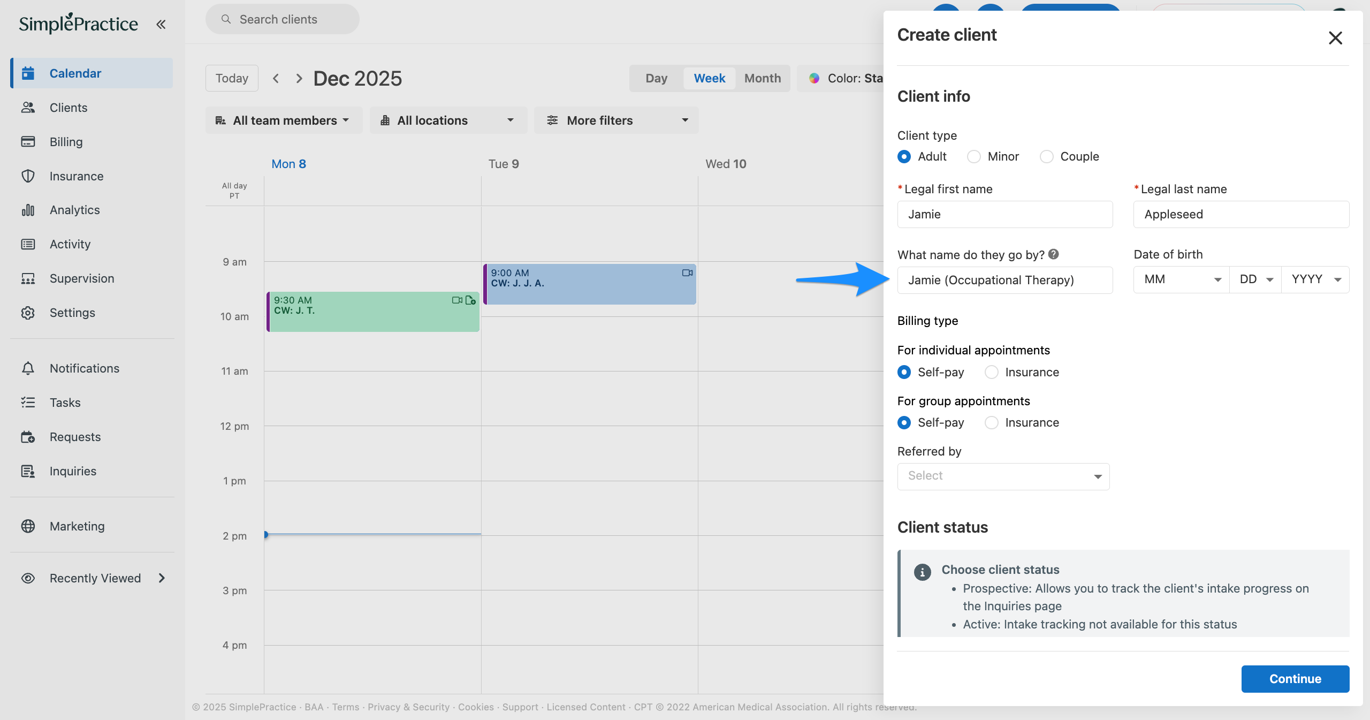Viewport: 1370px width, 720px height.
Task: Click the Activity list icon
Action: [x=28, y=244]
